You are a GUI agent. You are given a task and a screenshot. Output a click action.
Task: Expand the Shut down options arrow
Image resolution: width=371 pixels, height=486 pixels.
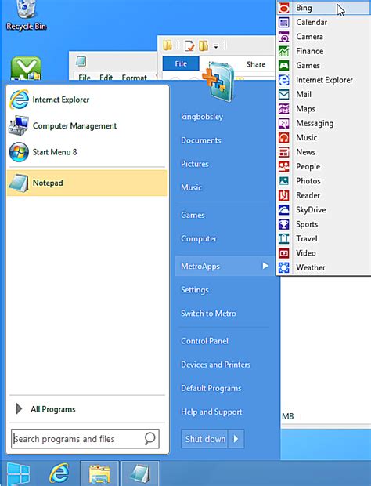(x=236, y=439)
